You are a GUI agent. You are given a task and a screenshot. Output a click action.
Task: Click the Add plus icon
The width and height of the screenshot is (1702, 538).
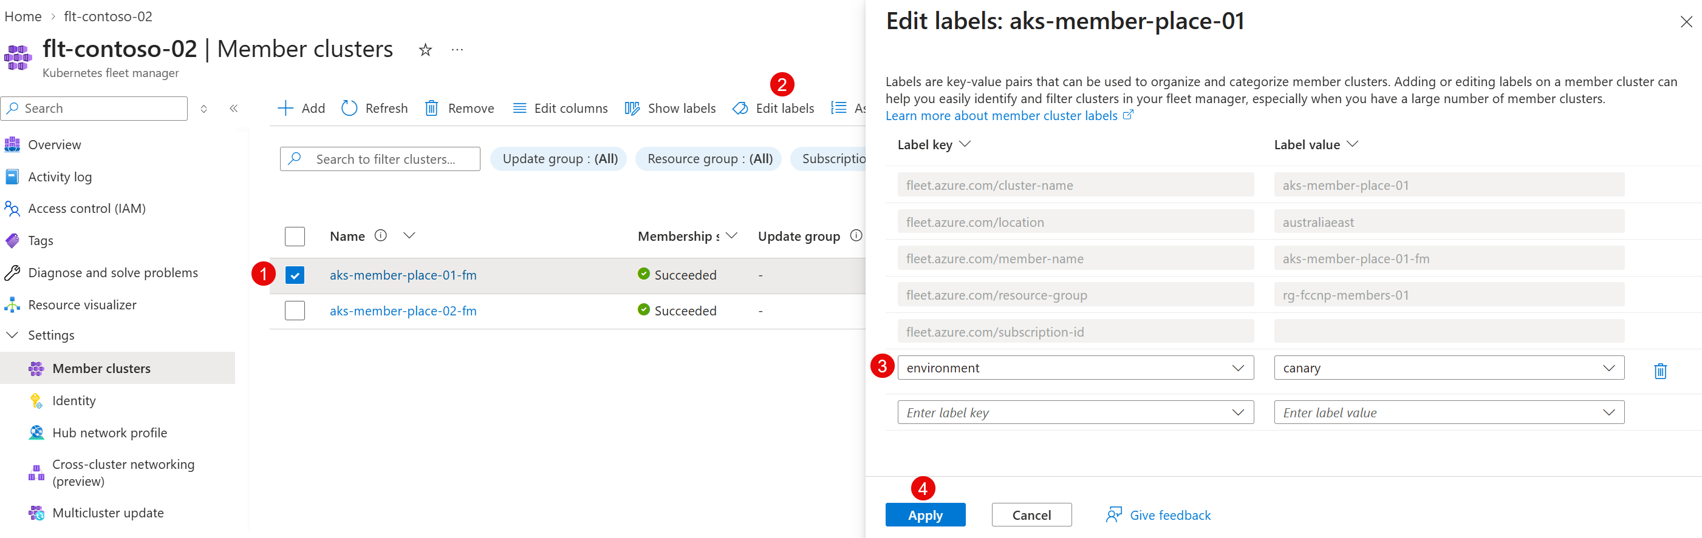tap(285, 108)
